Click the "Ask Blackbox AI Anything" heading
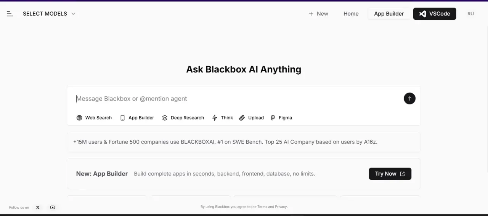488x216 pixels. click(244, 69)
